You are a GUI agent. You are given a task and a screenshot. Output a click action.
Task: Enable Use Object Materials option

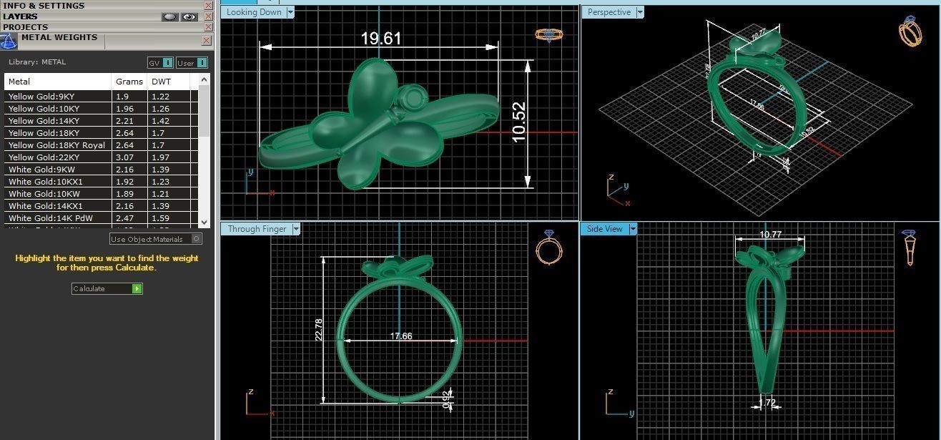tap(156, 239)
